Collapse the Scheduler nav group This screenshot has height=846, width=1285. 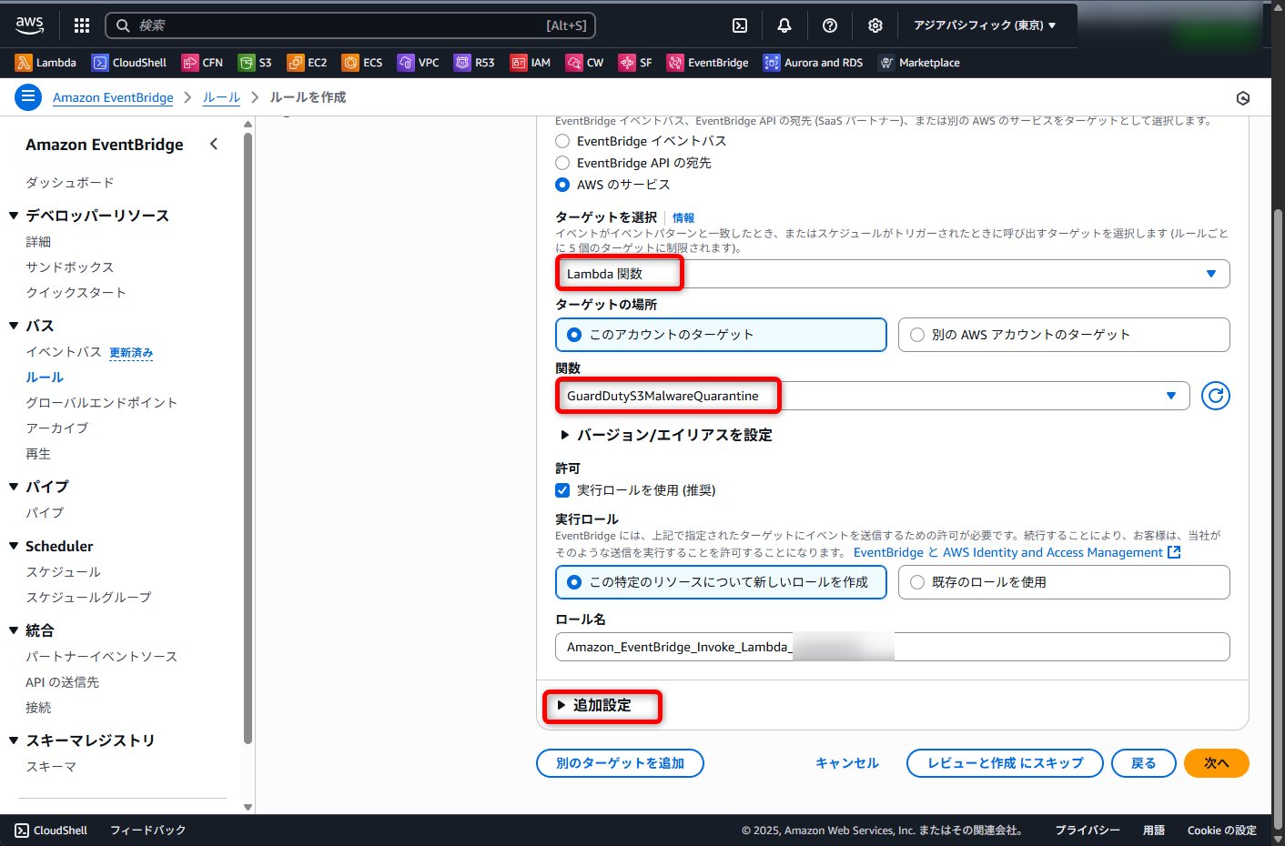pos(14,546)
